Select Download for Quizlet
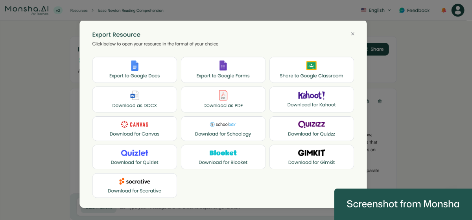 [x=135, y=157]
